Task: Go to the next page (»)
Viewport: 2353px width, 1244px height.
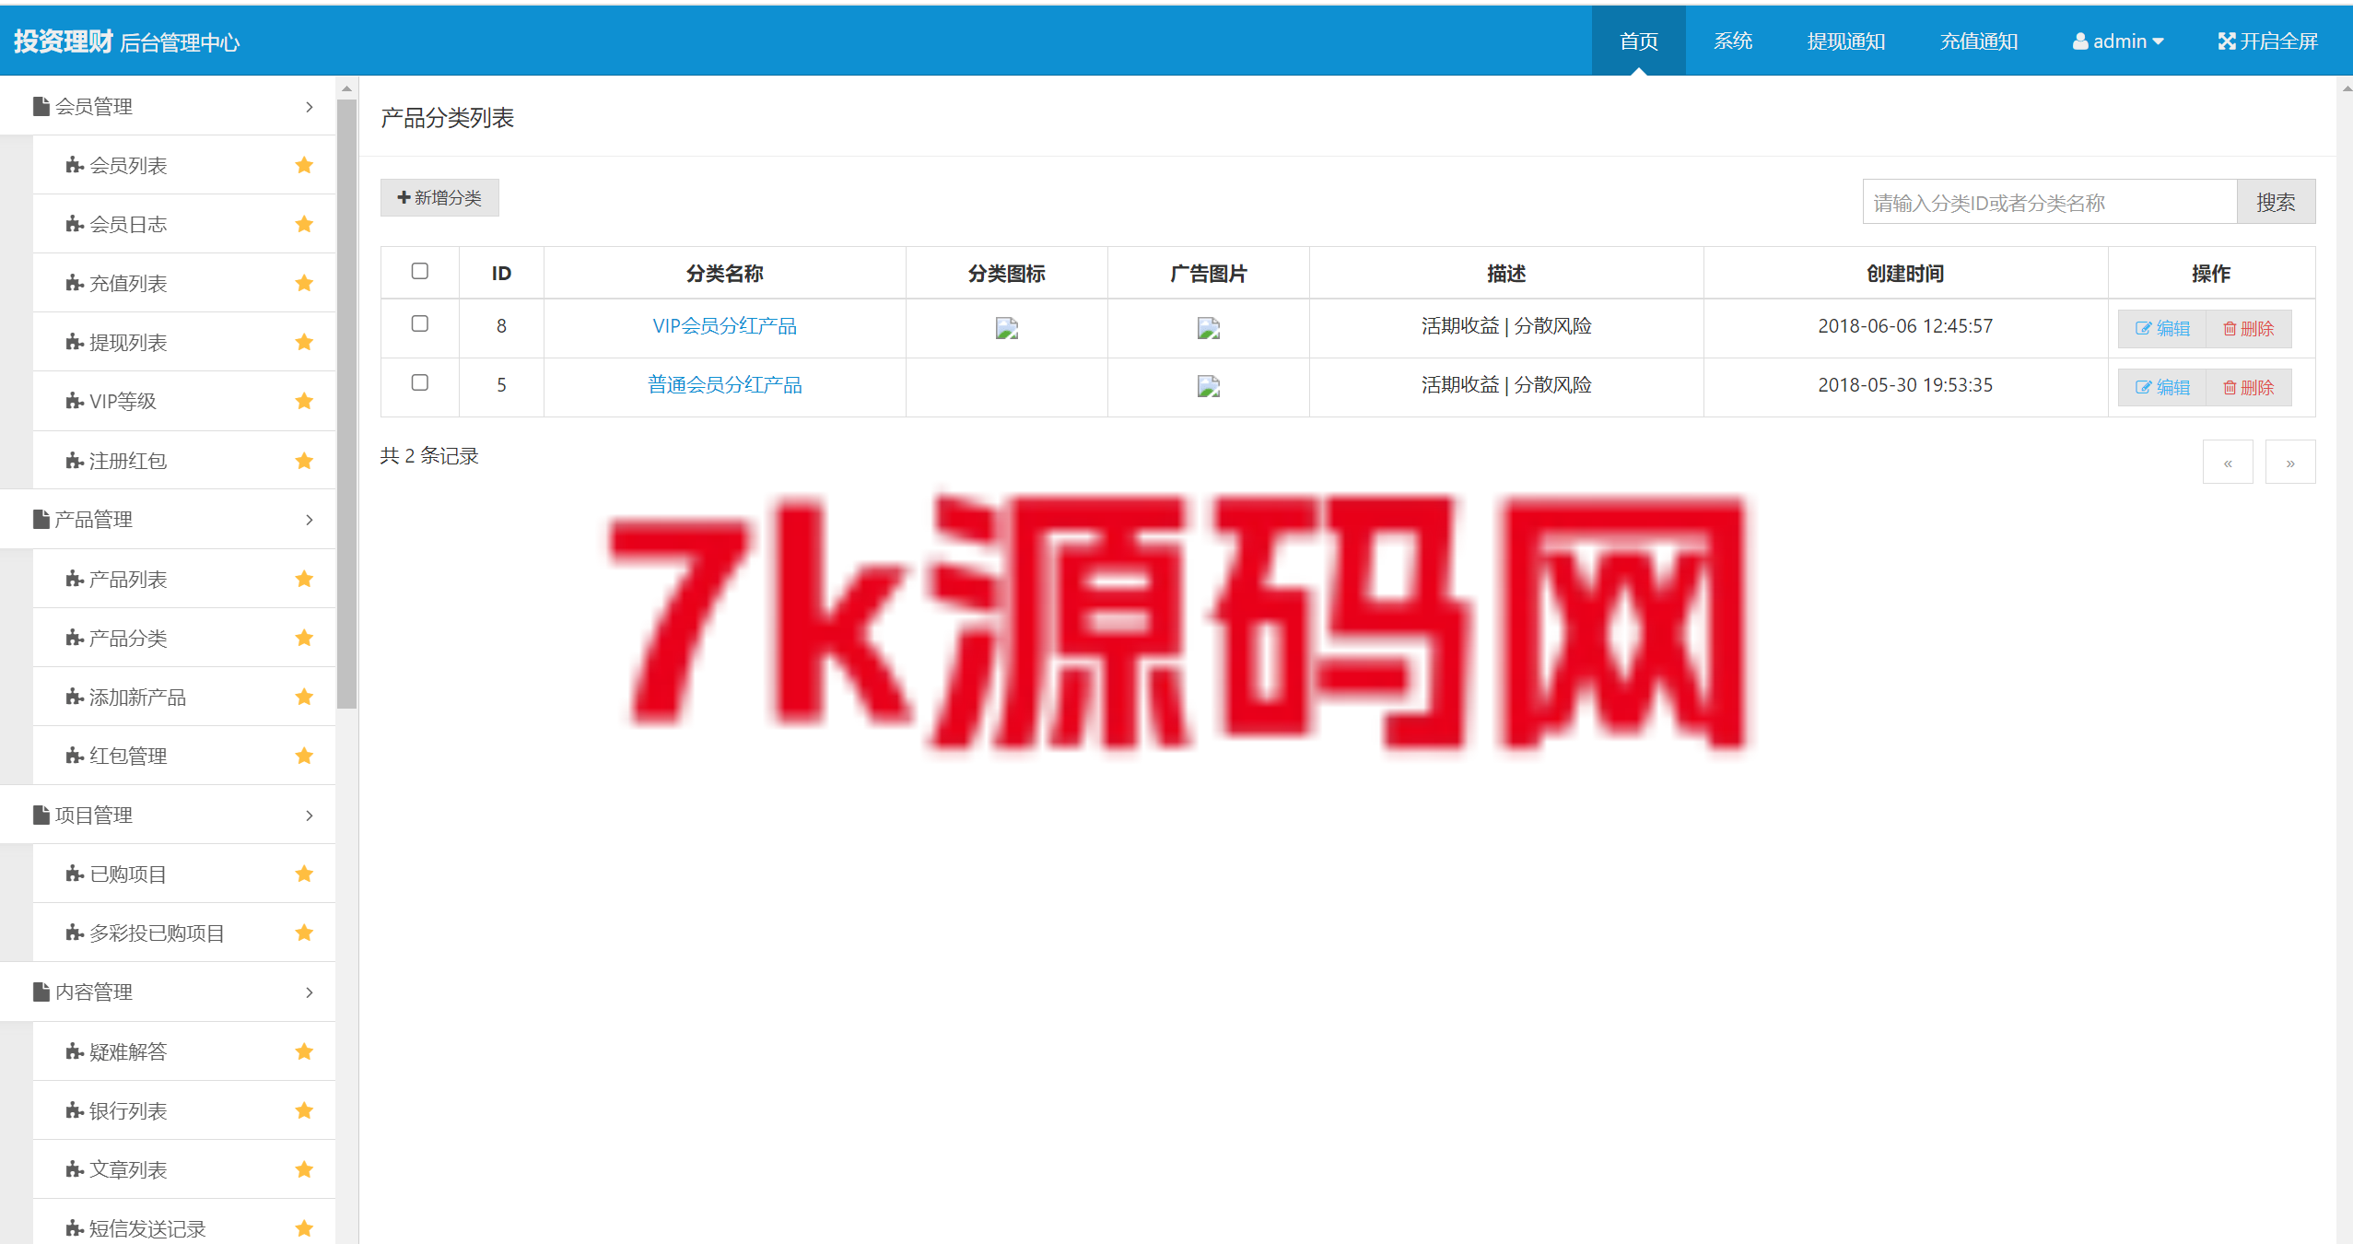Action: [x=2290, y=462]
